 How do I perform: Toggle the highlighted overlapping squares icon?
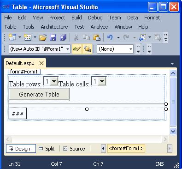pyautogui.click(x=87, y=49)
